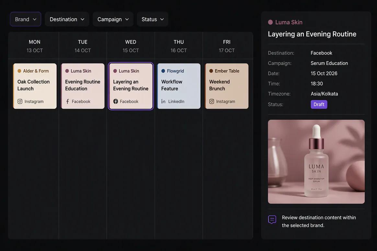Click the Facebook icon on Layering an Evening Routine card
The image size is (377, 251).
point(116,101)
